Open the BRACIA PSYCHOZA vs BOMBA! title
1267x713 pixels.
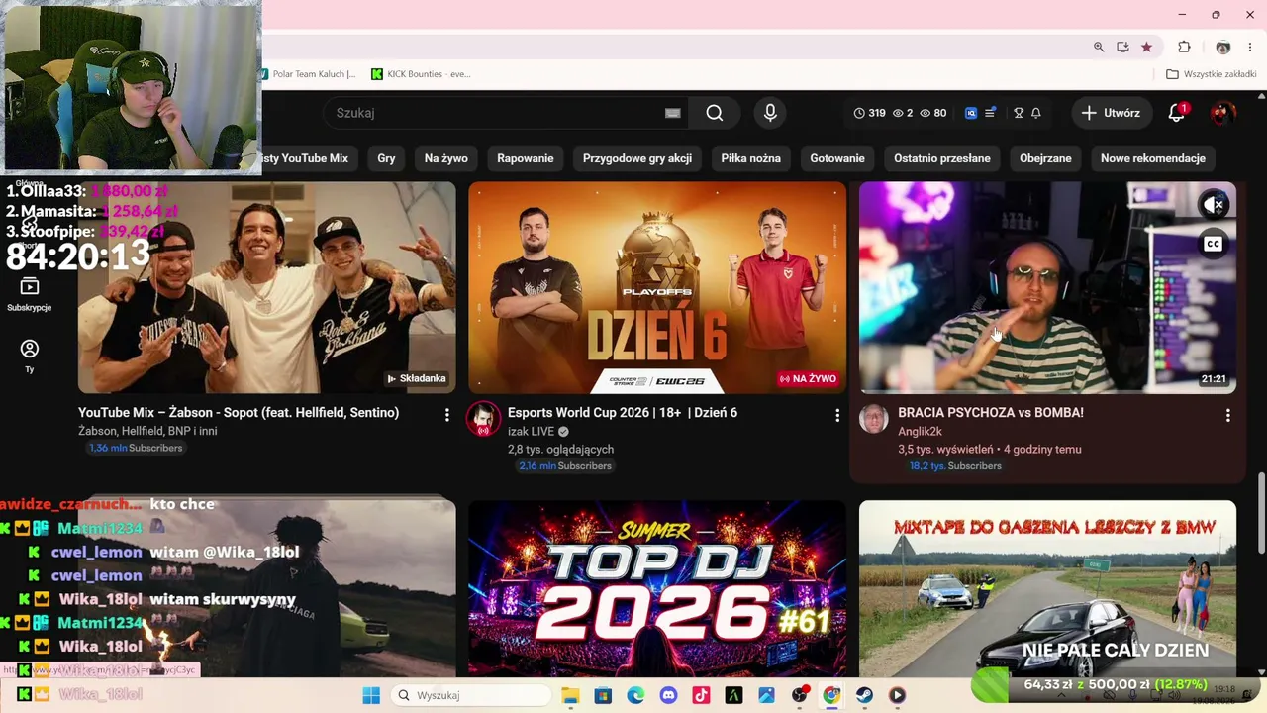click(991, 413)
